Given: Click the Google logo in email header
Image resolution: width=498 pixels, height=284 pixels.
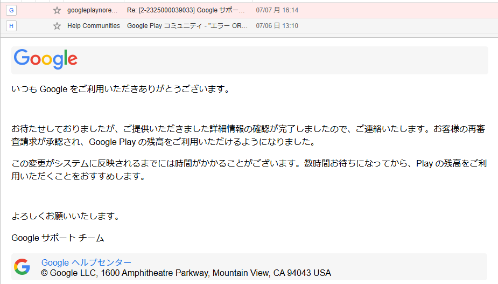Looking at the screenshot, I should tap(45, 59).
